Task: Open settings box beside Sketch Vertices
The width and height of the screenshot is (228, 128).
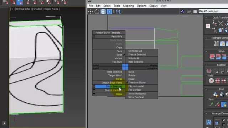Action: point(94,90)
